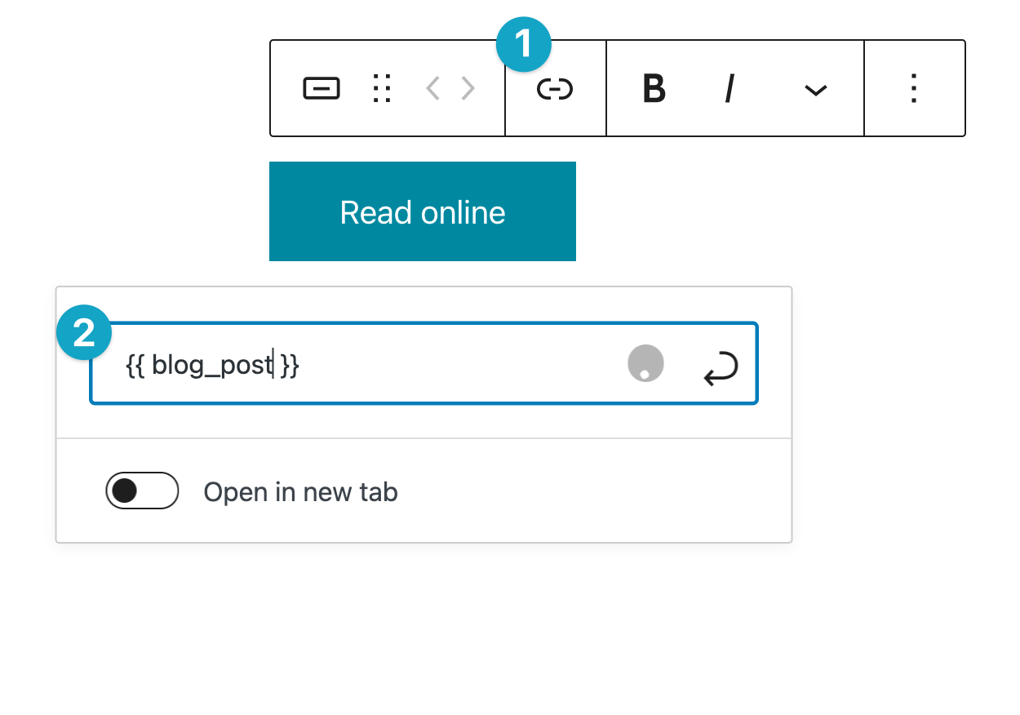Submit link with return arrow icon
This screenshot has height=715, width=1020.
coord(721,368)
